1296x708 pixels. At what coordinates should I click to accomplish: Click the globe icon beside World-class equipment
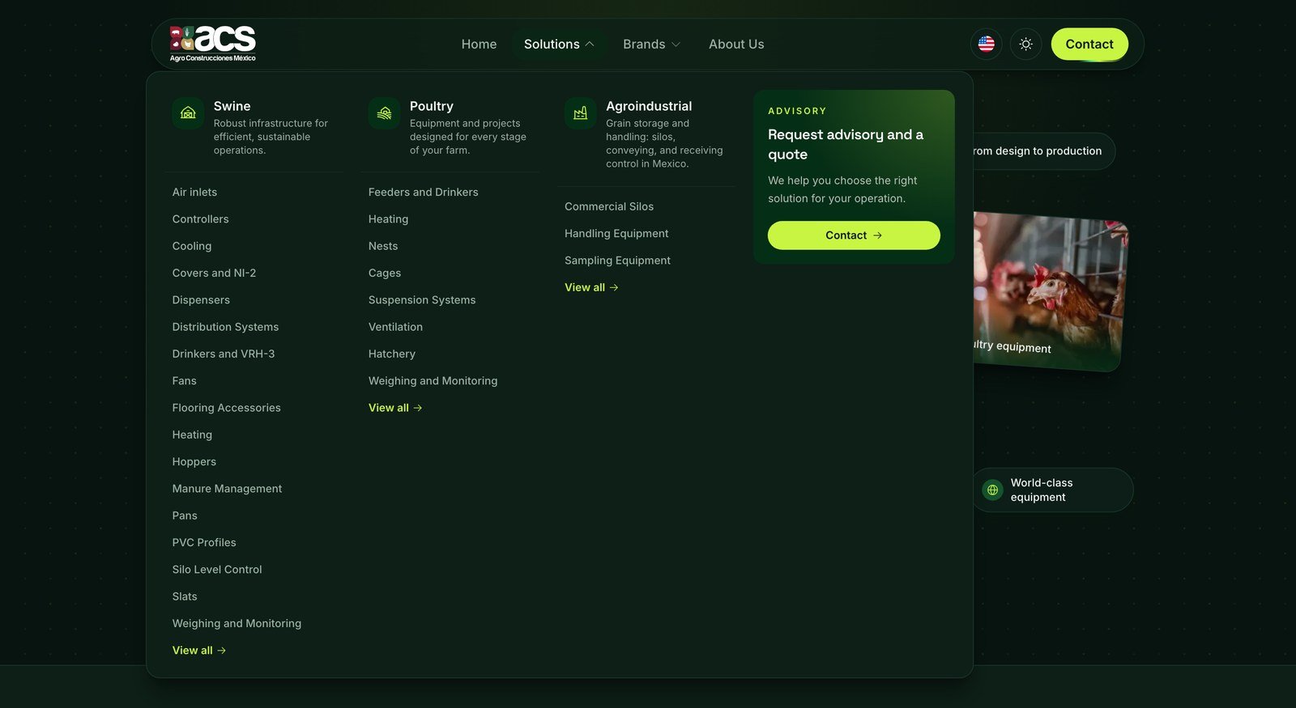coord(992,490)
